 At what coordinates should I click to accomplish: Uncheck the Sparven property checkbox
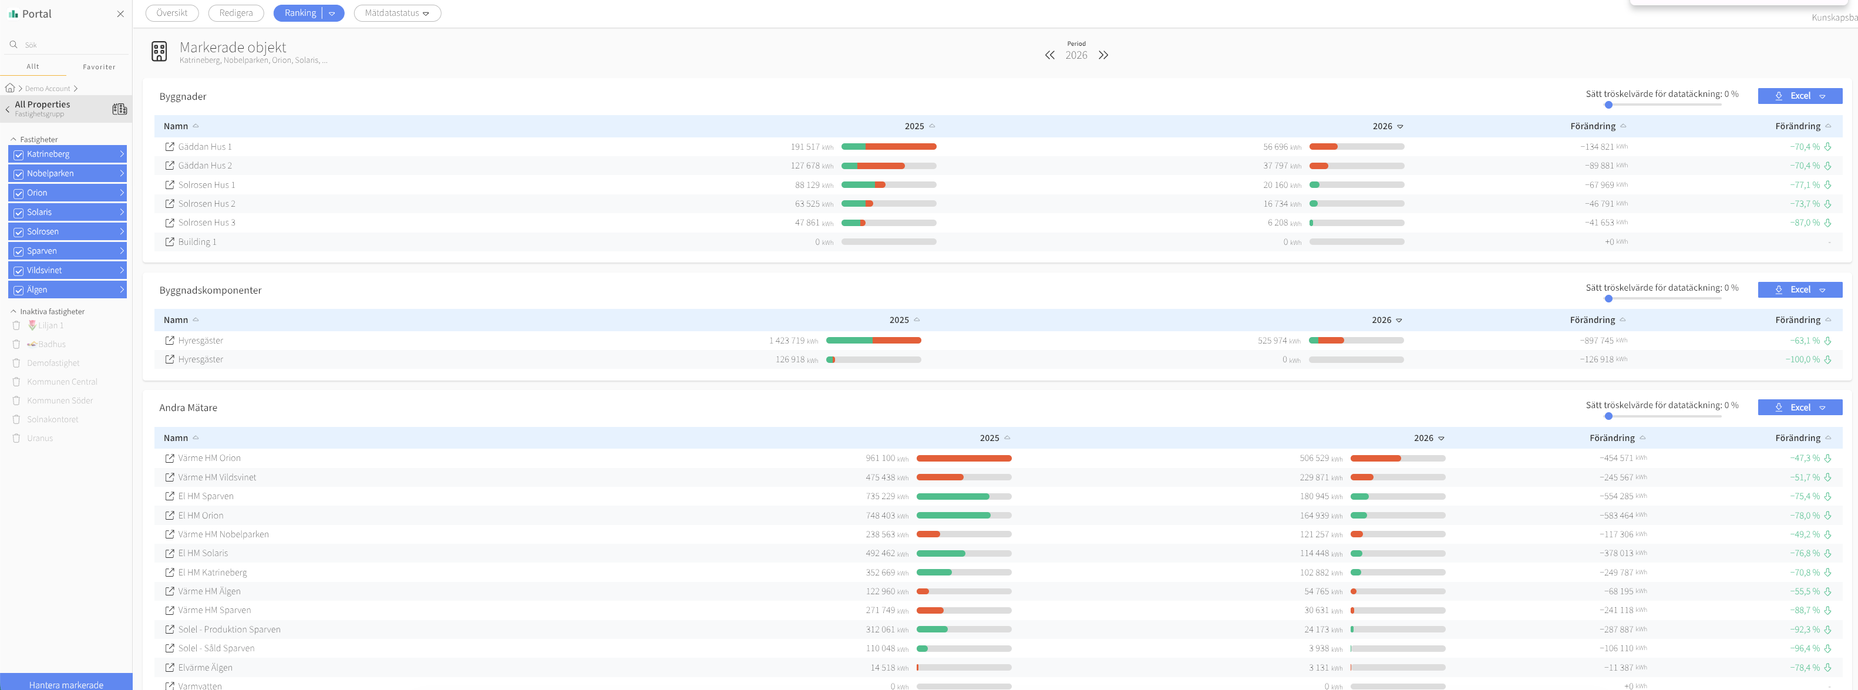point(19,251)
